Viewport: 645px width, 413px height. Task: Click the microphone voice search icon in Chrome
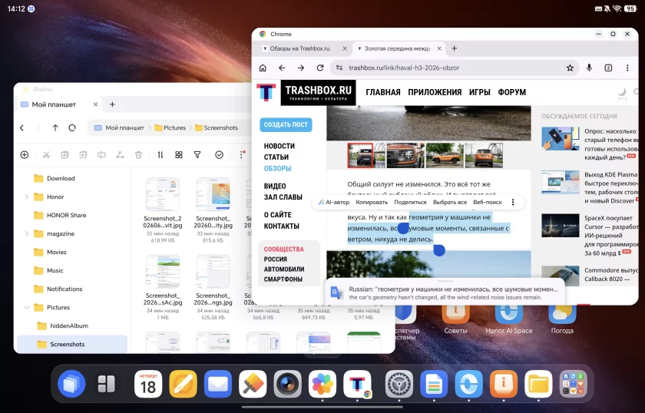coord(589,68)
